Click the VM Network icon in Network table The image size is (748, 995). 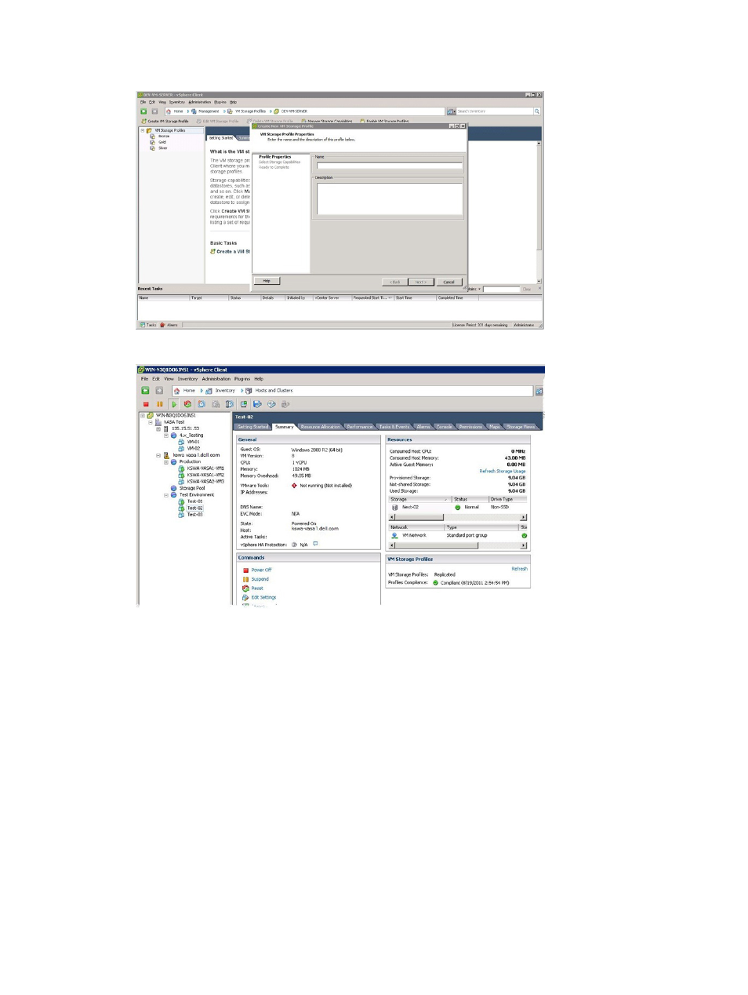394,535
